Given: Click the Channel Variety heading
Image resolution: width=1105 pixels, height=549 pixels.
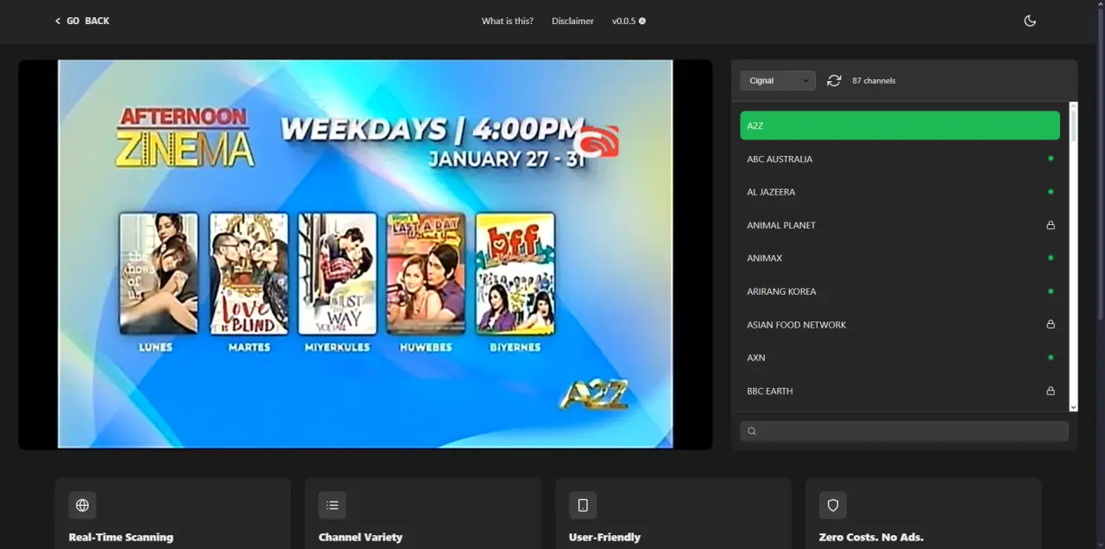Looking at the screenshot, I should pos(361,537).
